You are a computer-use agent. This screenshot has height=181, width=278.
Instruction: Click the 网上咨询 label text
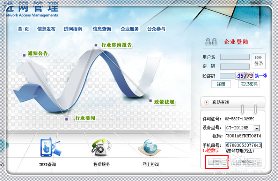coord(151,165)
